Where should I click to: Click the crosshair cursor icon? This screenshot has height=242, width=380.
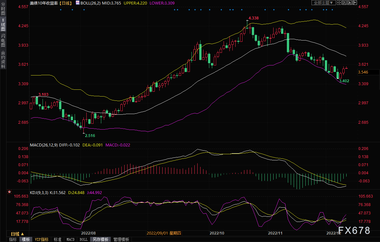pos(339,3)
